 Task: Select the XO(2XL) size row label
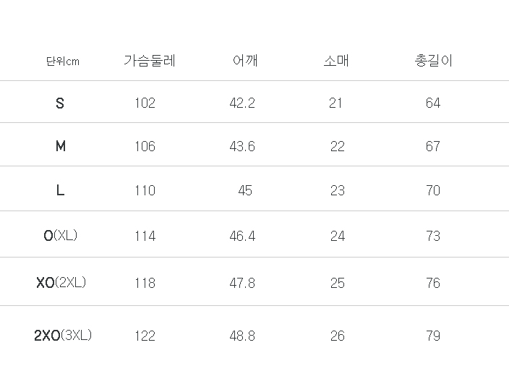point(61,283)
